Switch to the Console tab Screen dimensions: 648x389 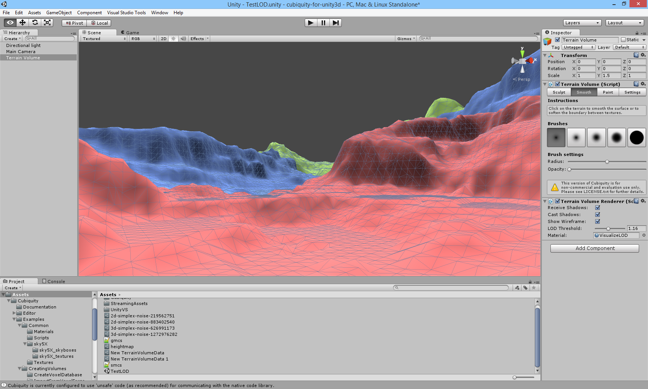coord(54,282)
